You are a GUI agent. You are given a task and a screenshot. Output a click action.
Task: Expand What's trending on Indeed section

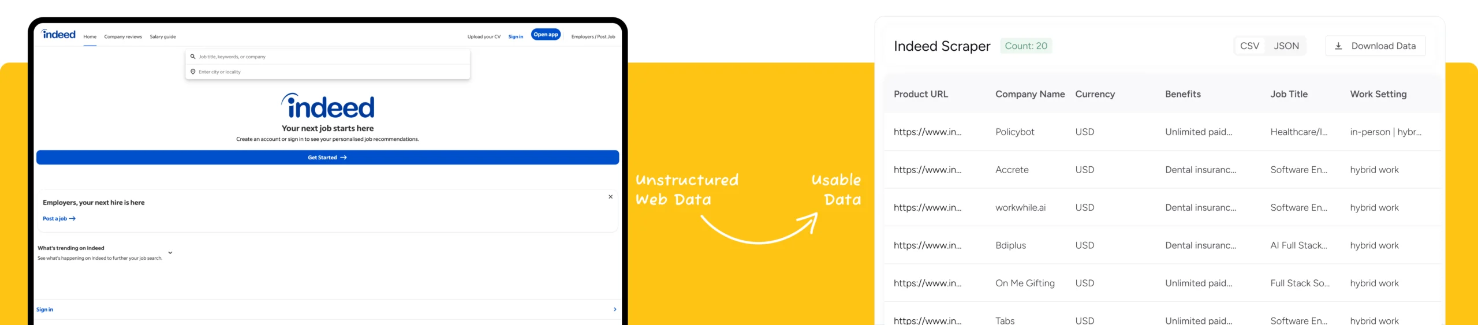(170, 253)
